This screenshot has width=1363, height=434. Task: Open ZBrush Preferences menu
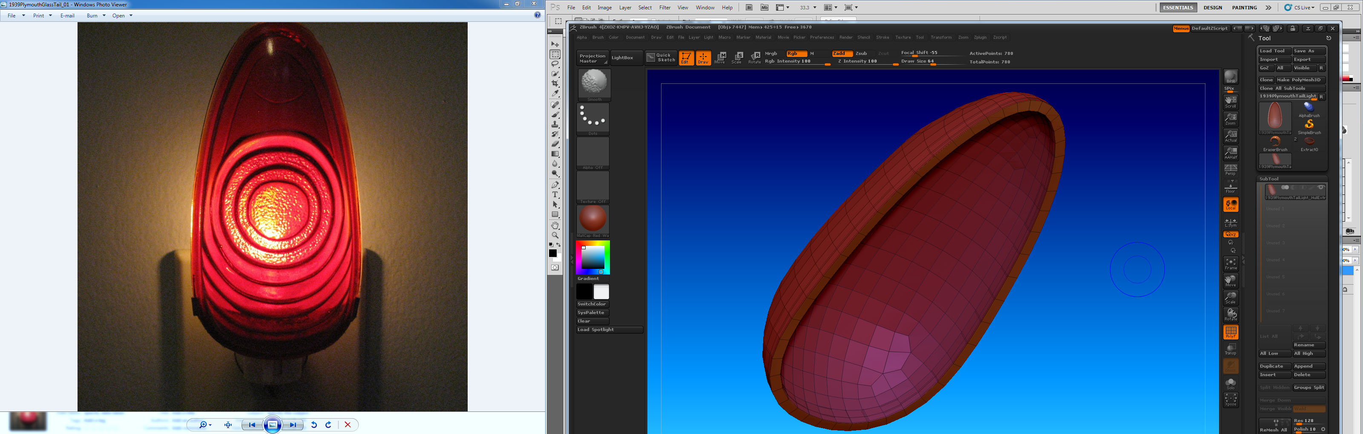(x=822, y=37)
